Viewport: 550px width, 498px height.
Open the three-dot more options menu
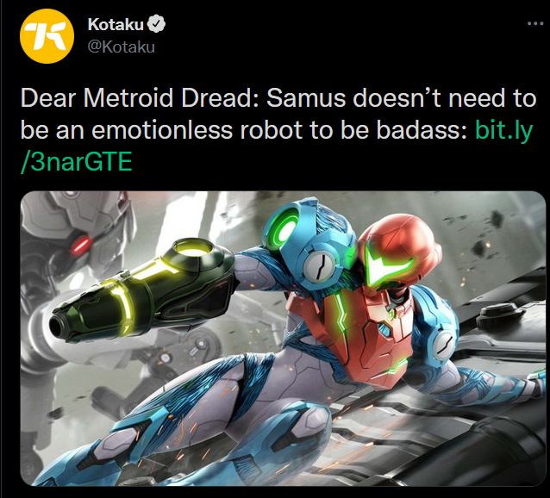pyautogui.click(x=535, y=23)
